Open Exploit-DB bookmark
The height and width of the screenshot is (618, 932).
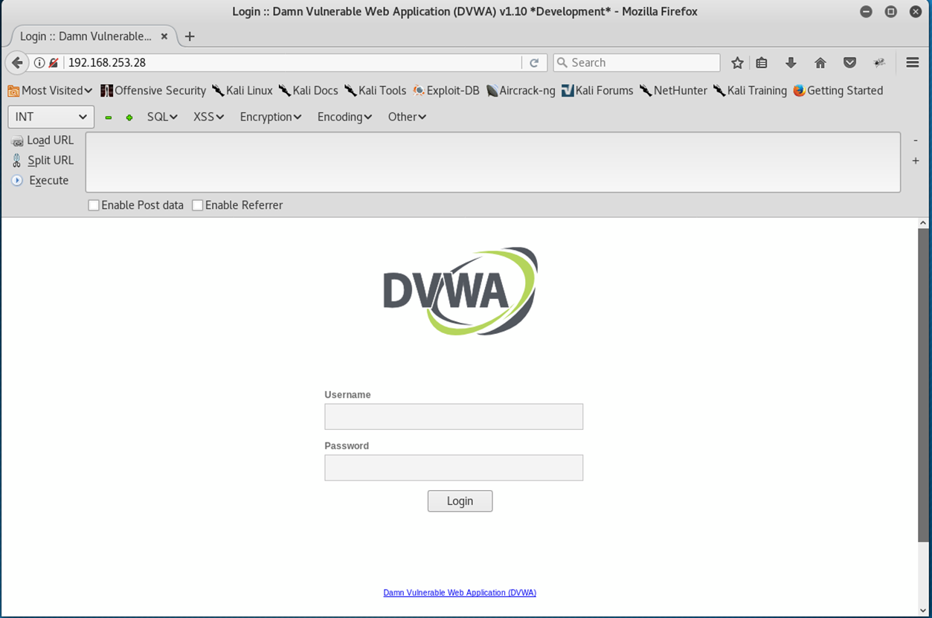coord(446,91)
